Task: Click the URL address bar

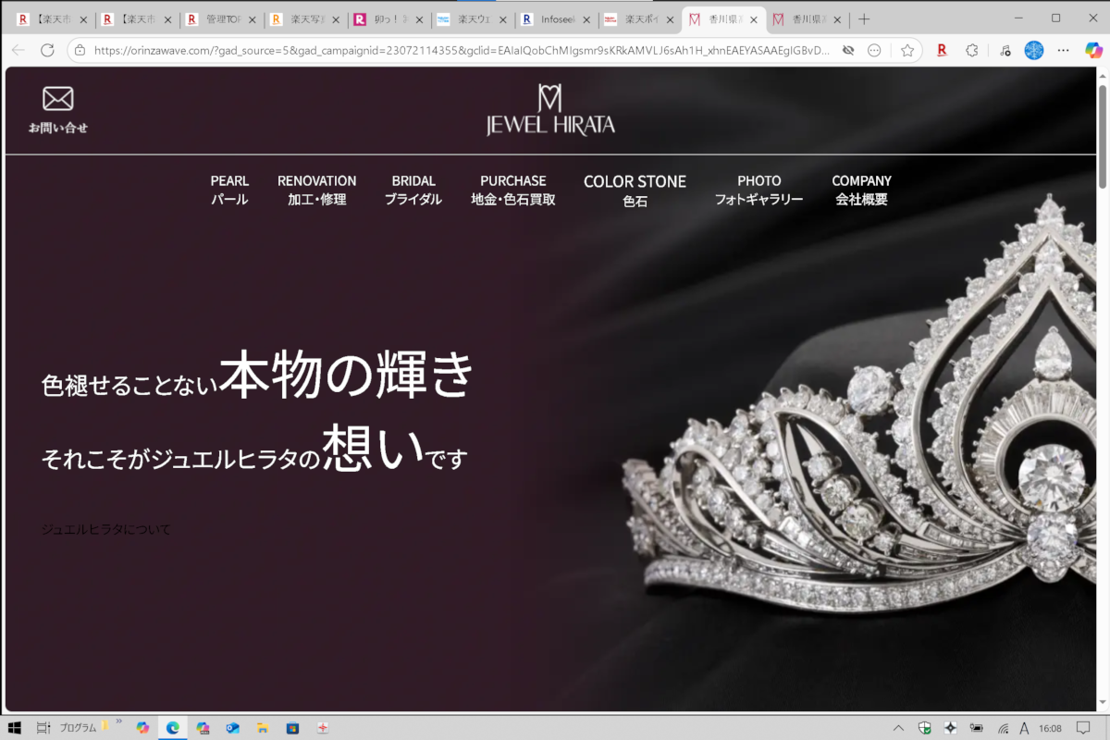Action: click(x=462, y=51)
